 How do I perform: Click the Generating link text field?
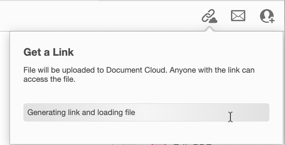point(146,113)
